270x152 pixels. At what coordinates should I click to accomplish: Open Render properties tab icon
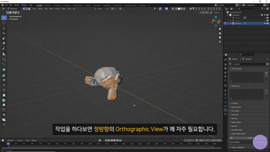pos(225,64)
